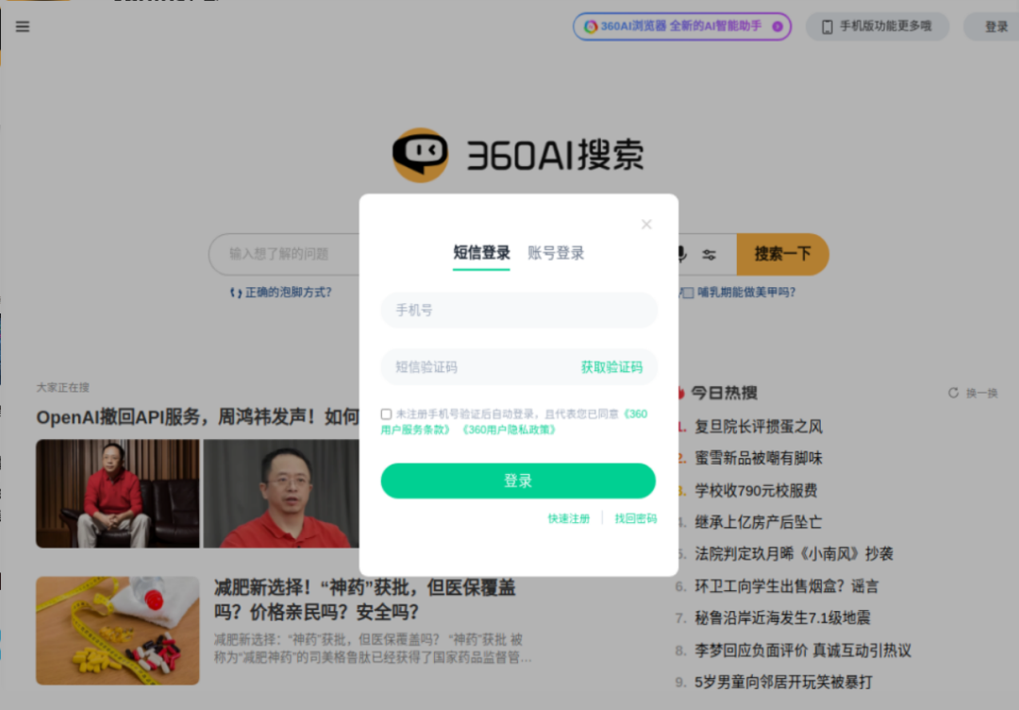Click thumbnail of man seated on sofa
The height and width of the screenshot is (710, 1019).
pos(118,494)
